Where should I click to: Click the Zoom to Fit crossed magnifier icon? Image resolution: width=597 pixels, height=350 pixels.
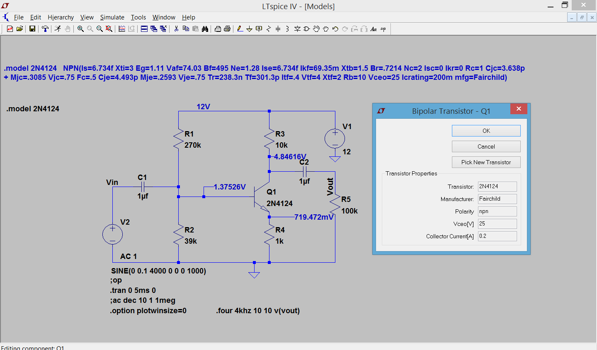tap(109, 29)
